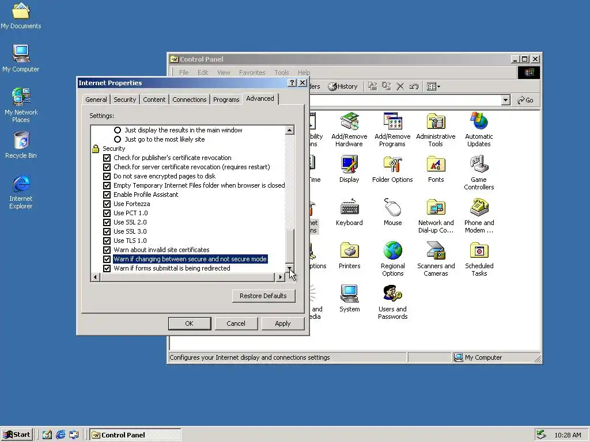590x442 pixels.
Task: Open Scanners and Cameras applet
Action: tap(436, 260)
